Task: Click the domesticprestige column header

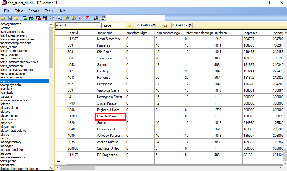Action: (x=169, y=33)
